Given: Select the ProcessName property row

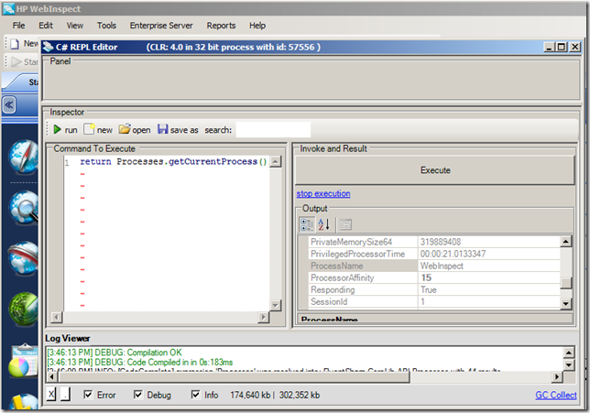Looking at the screenshot, I should click(434, 266).
